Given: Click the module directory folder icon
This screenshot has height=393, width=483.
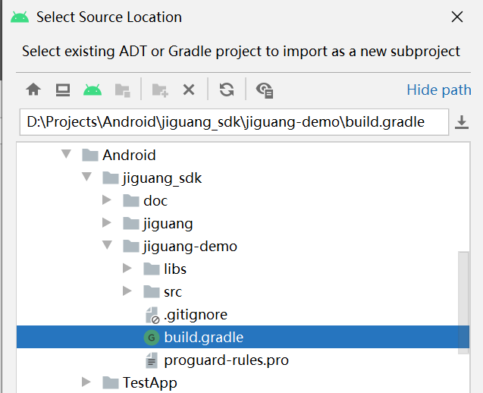Looking at the screenshot, I should (x=121, y=90).
